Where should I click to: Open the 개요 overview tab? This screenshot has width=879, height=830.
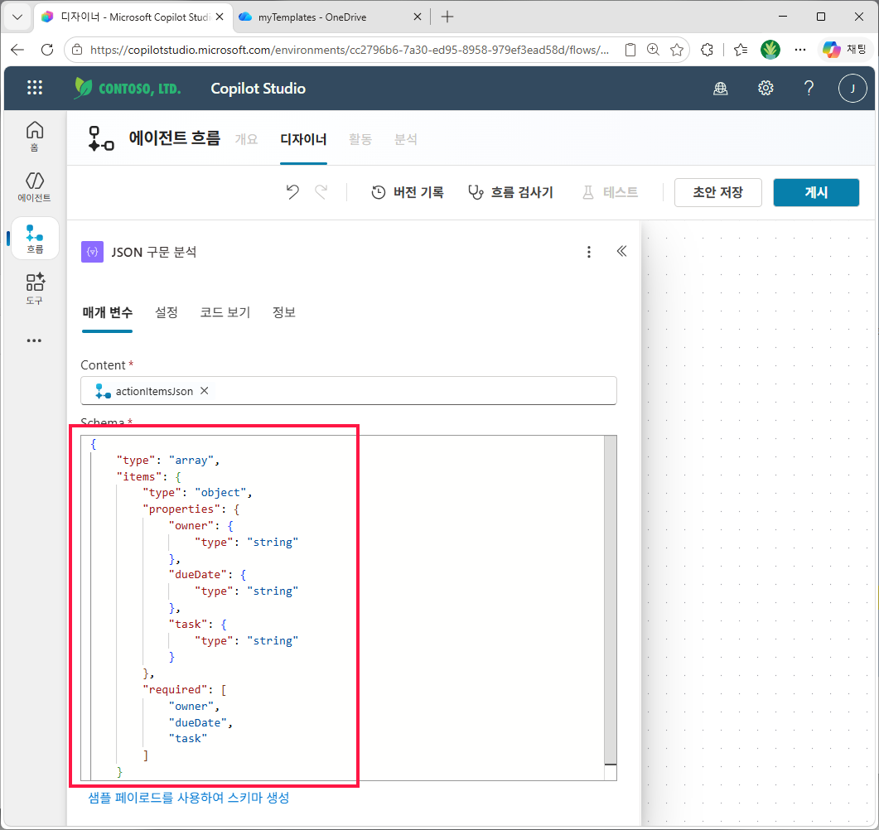pyautogui.click(x=246, y=139)
